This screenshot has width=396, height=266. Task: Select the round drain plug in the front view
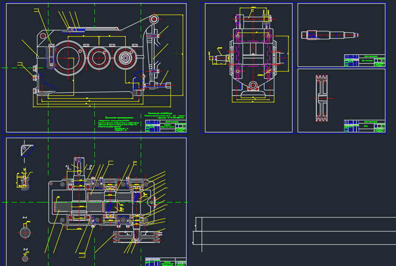tap(253, 85)
